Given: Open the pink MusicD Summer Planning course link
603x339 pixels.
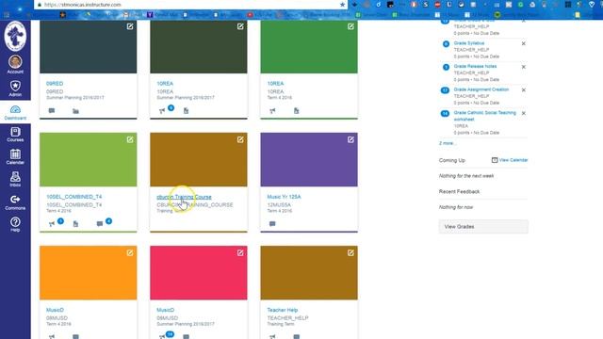Looking at the screenshot, I should [166, 310].
